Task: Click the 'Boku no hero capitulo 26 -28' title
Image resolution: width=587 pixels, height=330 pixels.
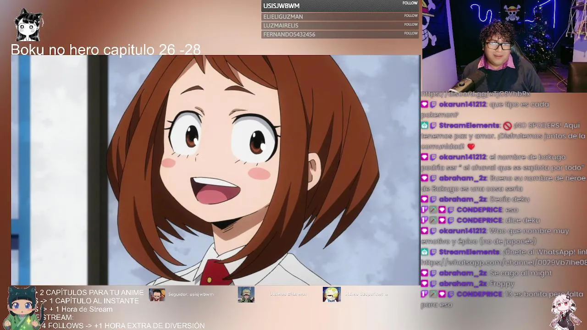Action: tap(105, 49)
